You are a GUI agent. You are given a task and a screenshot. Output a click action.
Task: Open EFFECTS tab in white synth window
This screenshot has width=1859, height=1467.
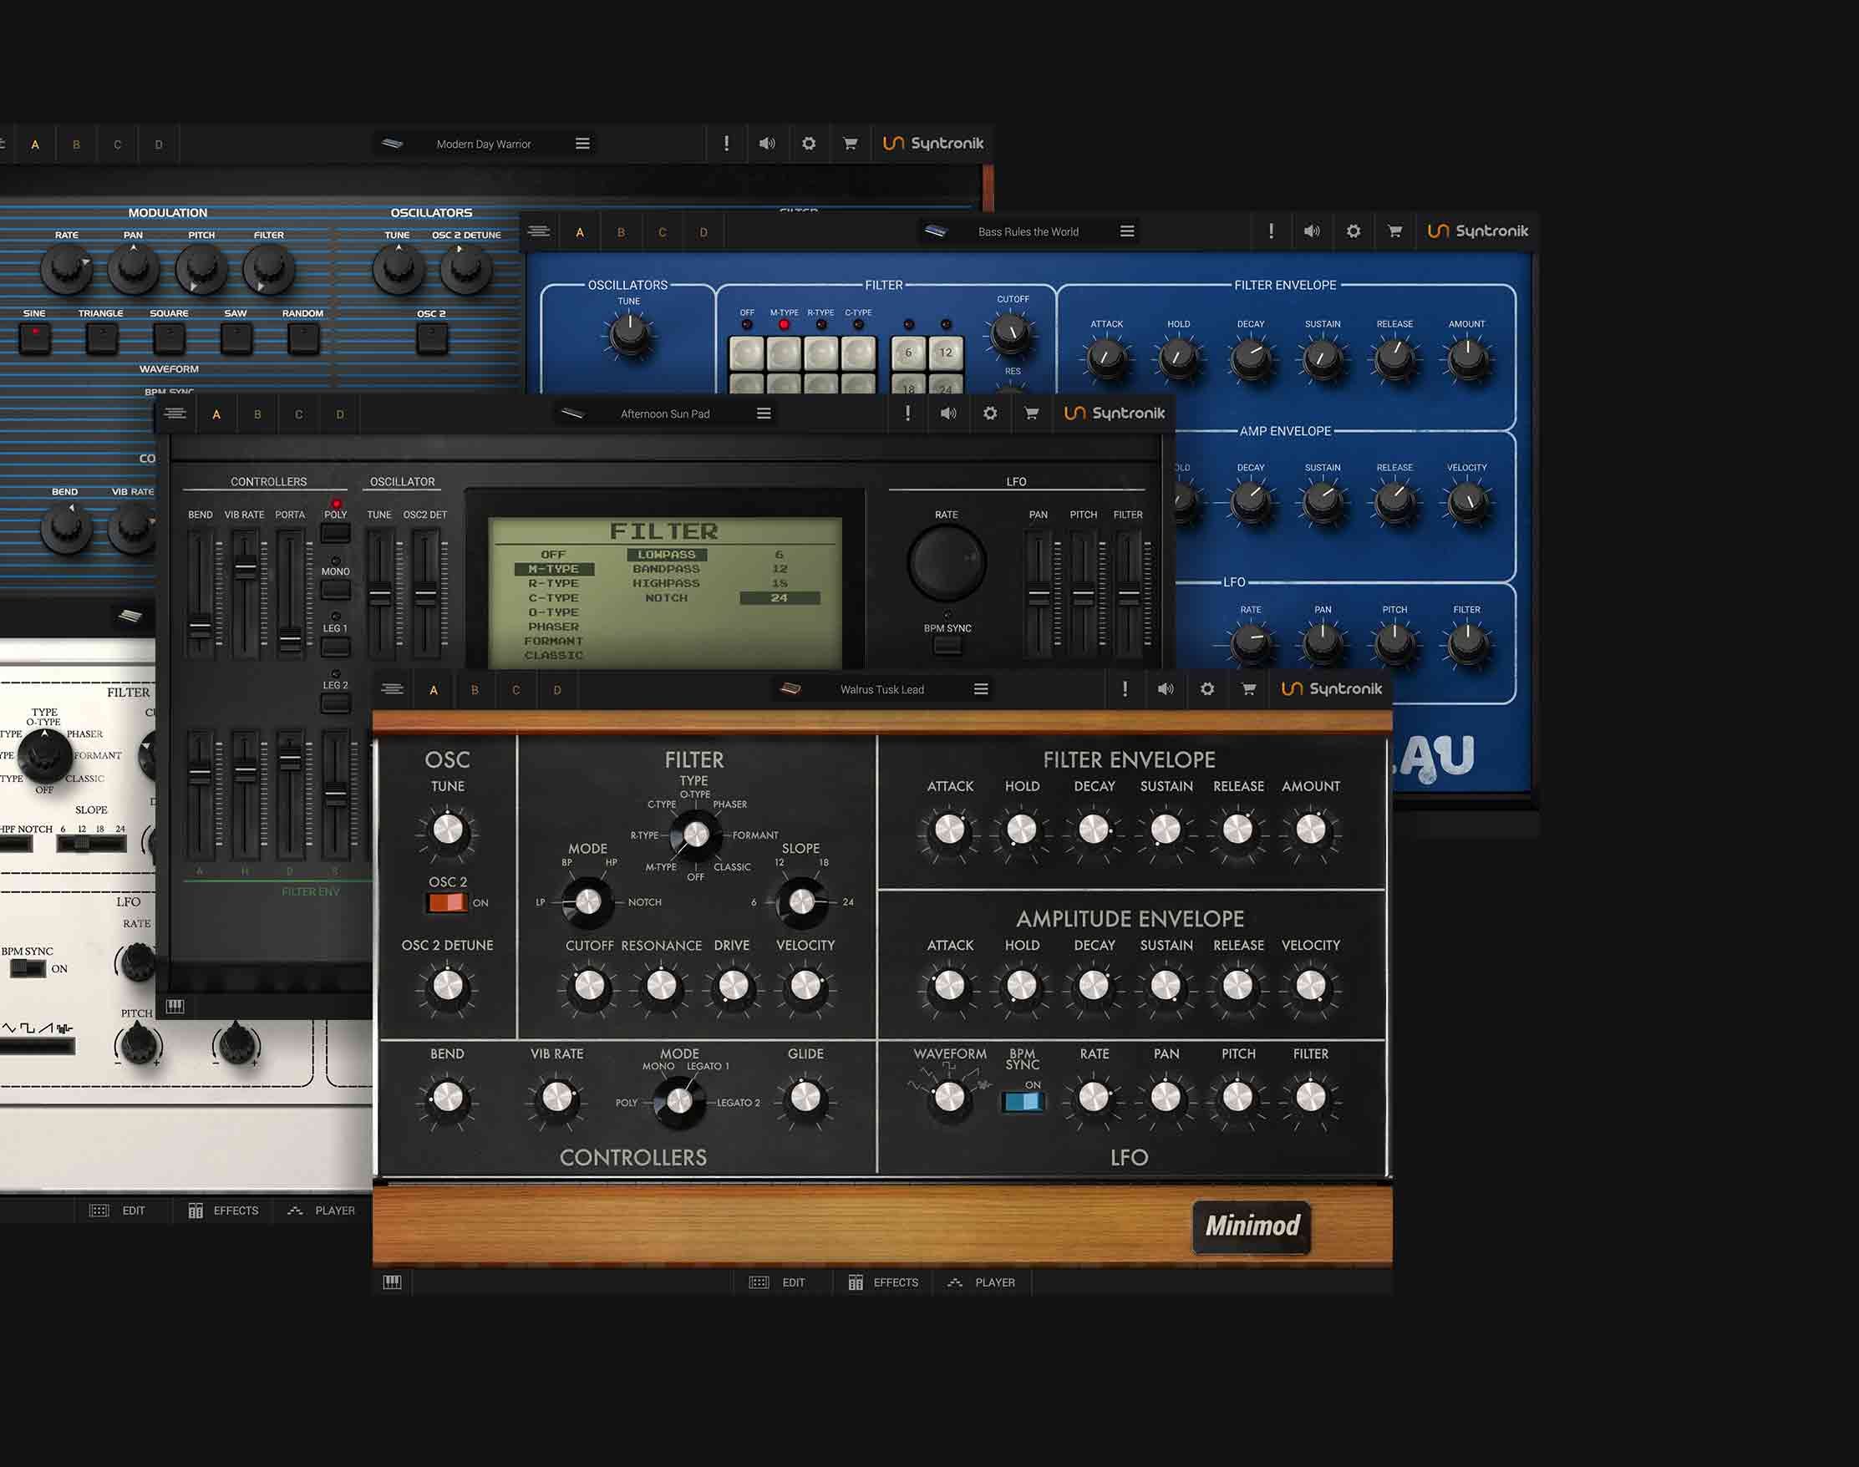223,1211
